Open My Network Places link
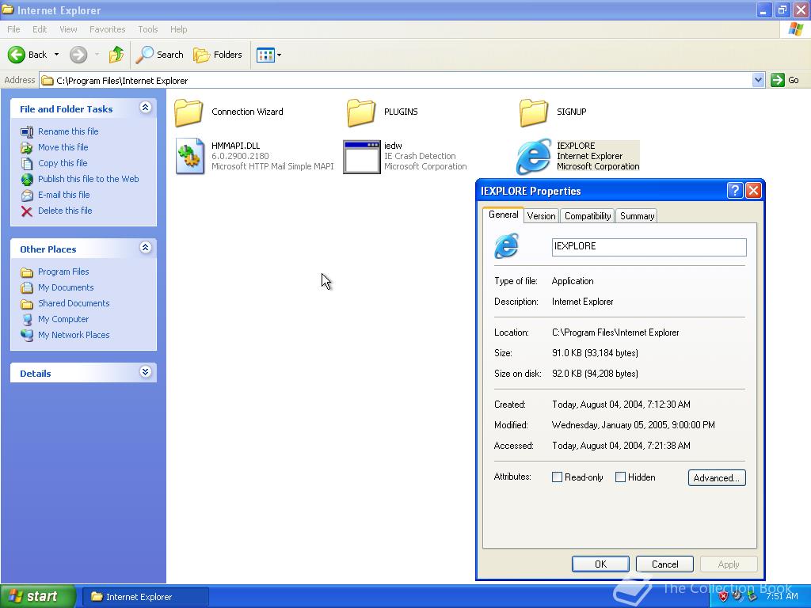 pyautogui.click(x=74, y=335)
